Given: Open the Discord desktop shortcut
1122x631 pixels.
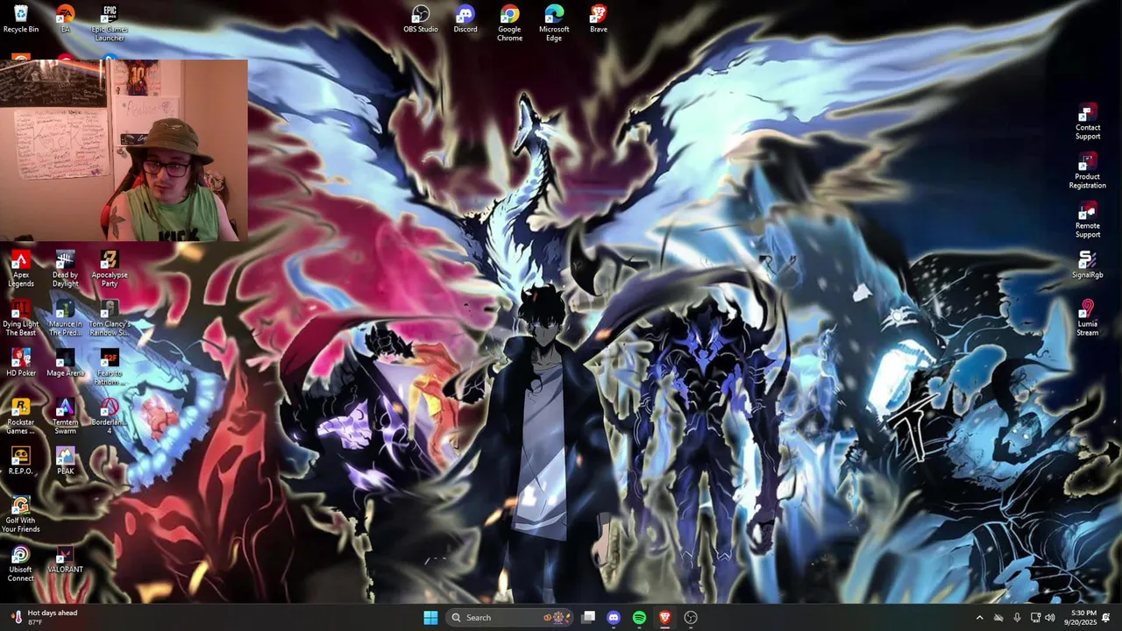Looking at the screenshot, I should click(465, 19).
